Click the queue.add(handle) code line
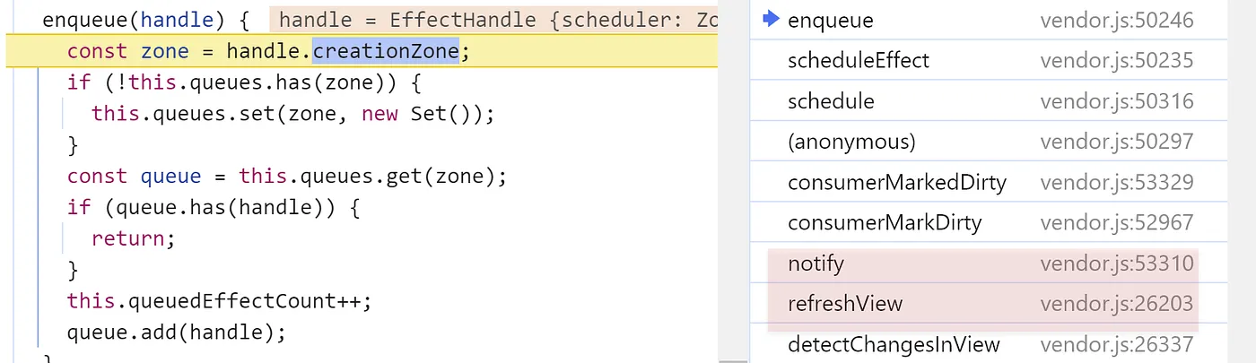Viewport: 1256px width, 363px height. pyautogui.click(x=176, y=333)
